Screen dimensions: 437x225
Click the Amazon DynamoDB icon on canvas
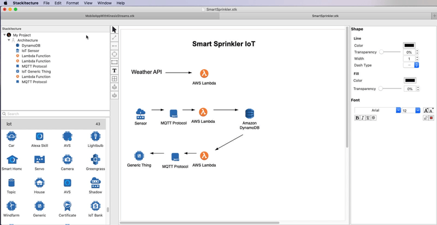250,114
